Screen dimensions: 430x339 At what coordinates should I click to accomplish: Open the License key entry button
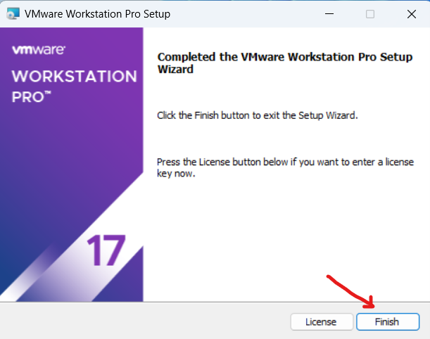tap(321, 321)
